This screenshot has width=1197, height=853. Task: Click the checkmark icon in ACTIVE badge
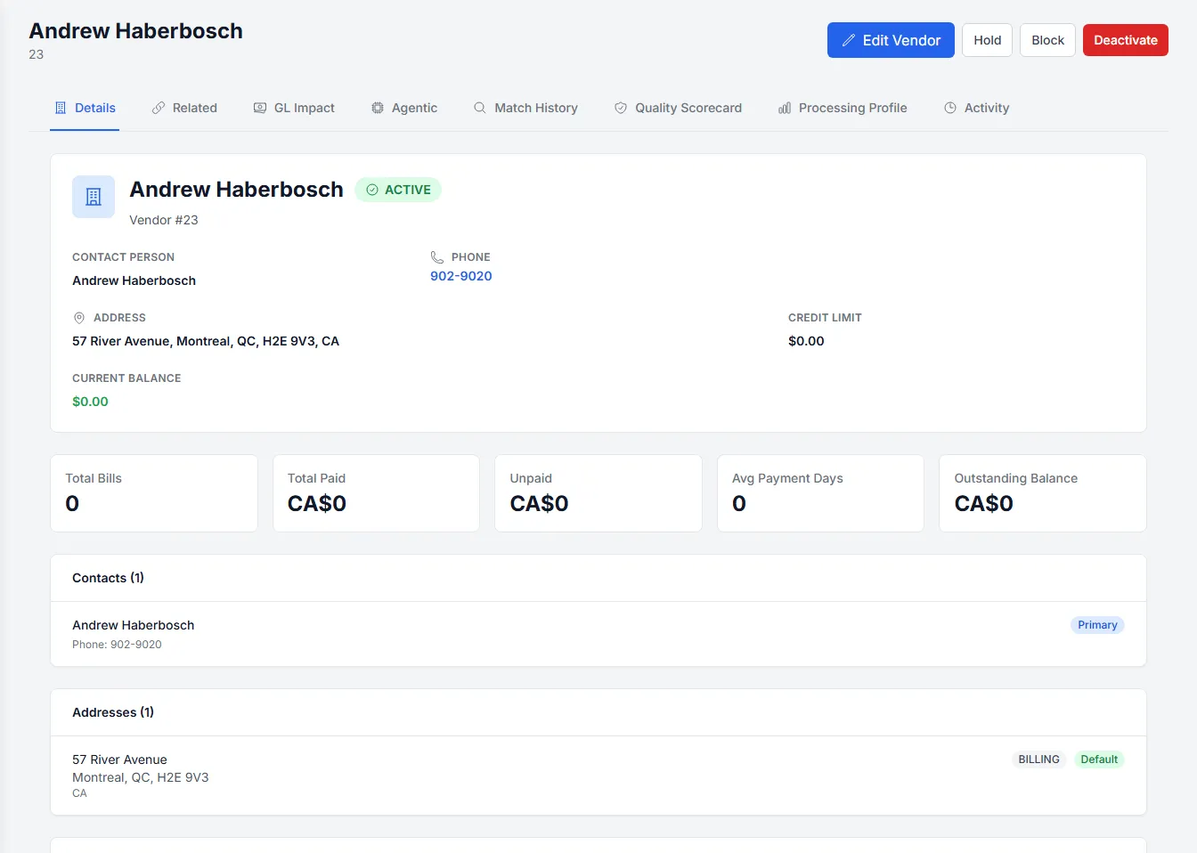[x=372, y=190]
